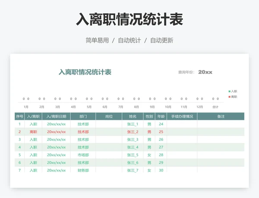
Task: Select the red name cell 张三_2
Action: pyautogui.click(x=133, y=132)
